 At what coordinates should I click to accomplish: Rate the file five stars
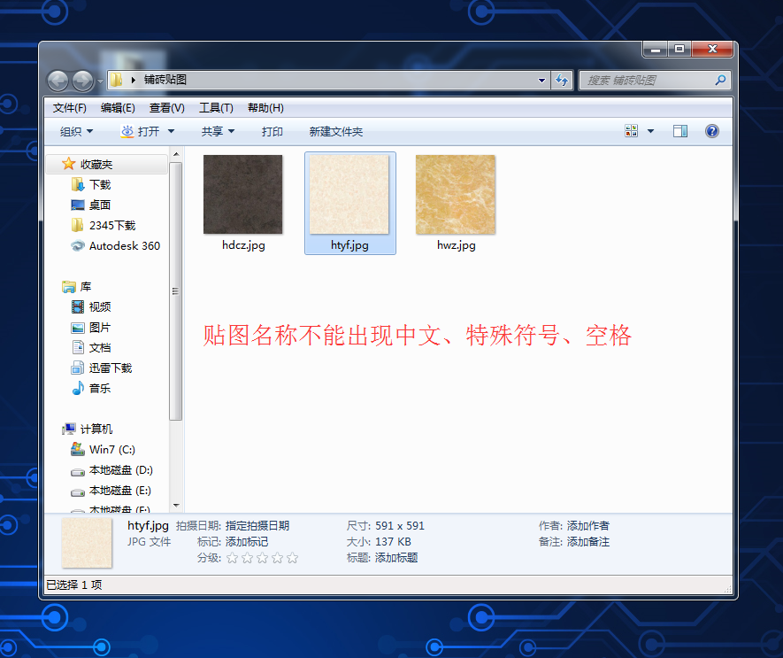click(x=293, y=558)
